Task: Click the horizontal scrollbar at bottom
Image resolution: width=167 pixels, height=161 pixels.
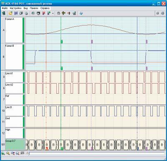Action: tap(97, 153)
